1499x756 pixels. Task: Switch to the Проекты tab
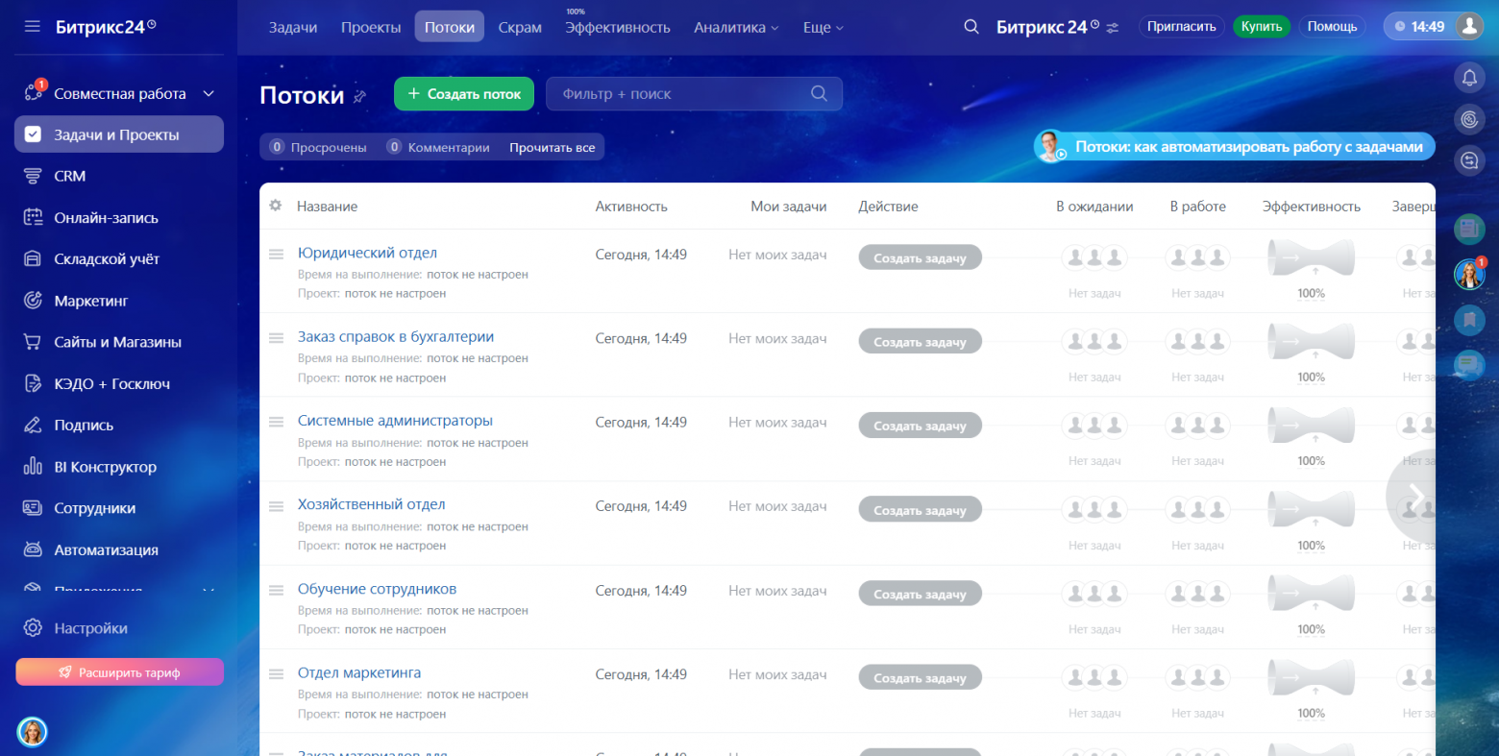(x=371, y=27)
